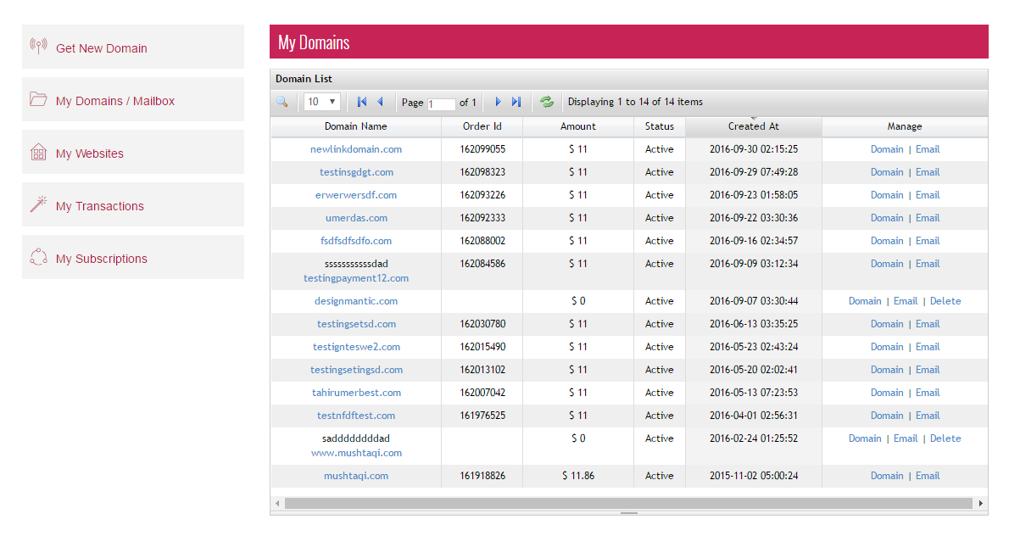Click the search magnifier icon in the toolbar
This screenshot has height=536, width=1009.
282,101
